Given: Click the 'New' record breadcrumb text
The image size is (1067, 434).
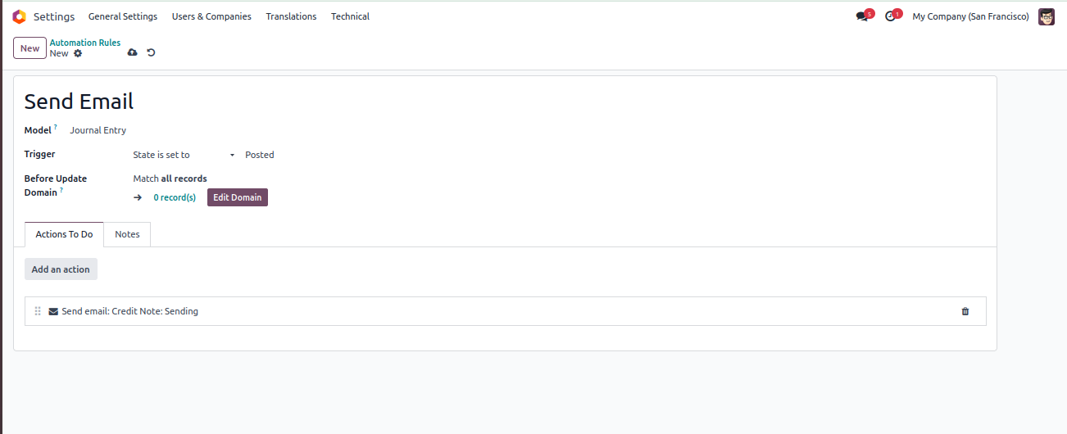Looking at the screenshot, I should [x=59, y=53].
